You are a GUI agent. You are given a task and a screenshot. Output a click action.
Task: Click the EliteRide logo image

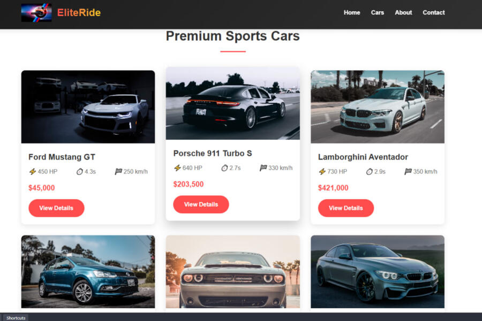coord(36,12)
